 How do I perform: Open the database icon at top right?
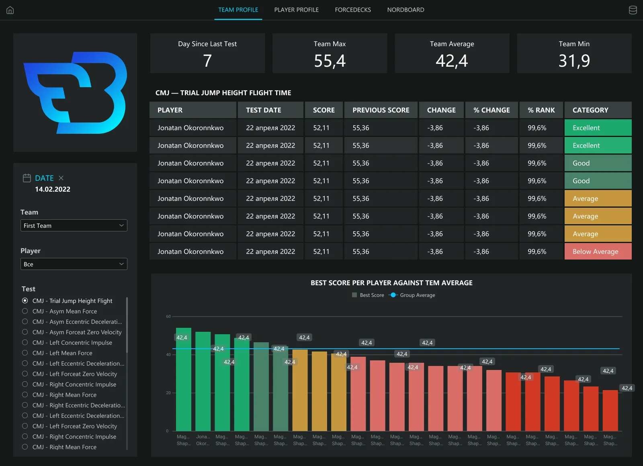point(633,10)
